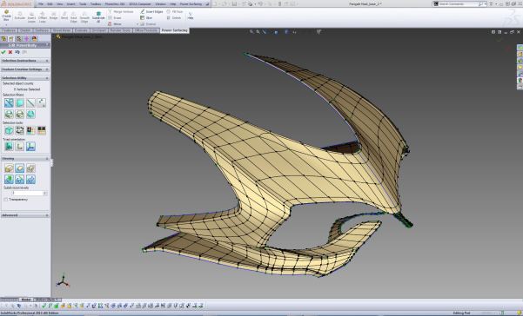Expand the Freeform Creation Settings section

click(25, 69)
